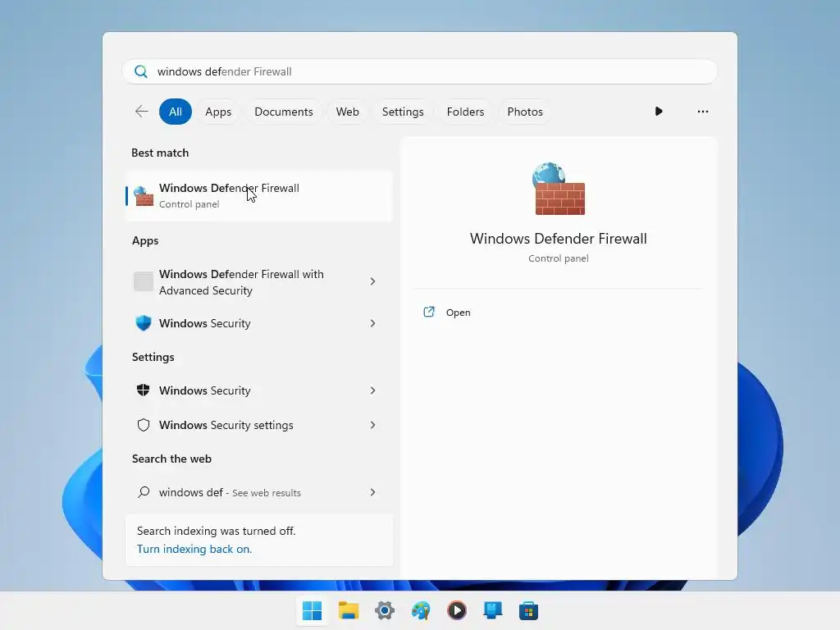Show more filters with the play arrow
Image resolution: width=840 pixels, height=630 pixels.
(659, 112)
